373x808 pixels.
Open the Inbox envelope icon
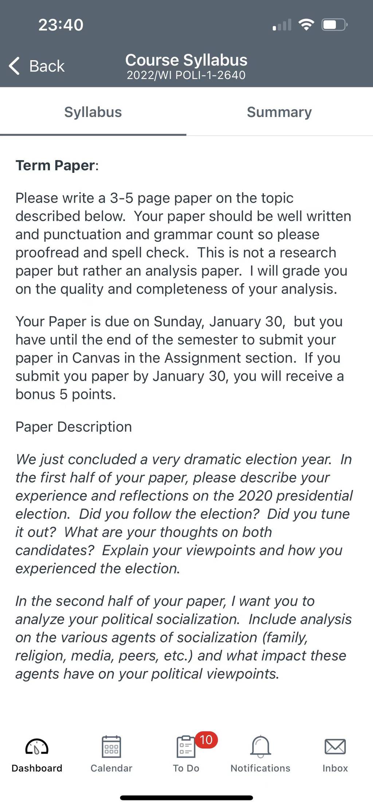335,746
